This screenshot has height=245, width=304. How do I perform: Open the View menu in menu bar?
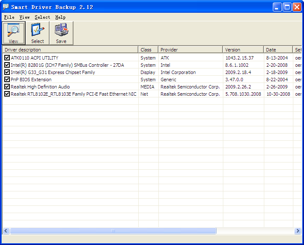click(24, 17)
